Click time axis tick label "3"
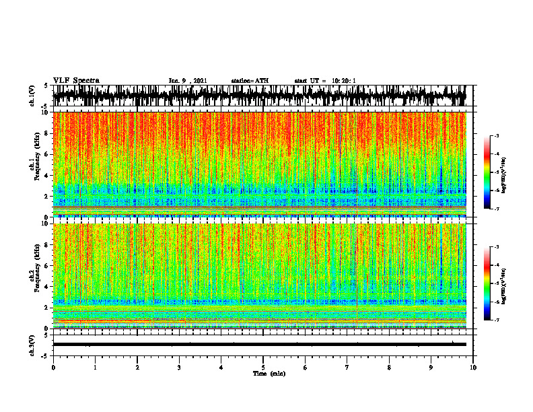 click(179, 368)
